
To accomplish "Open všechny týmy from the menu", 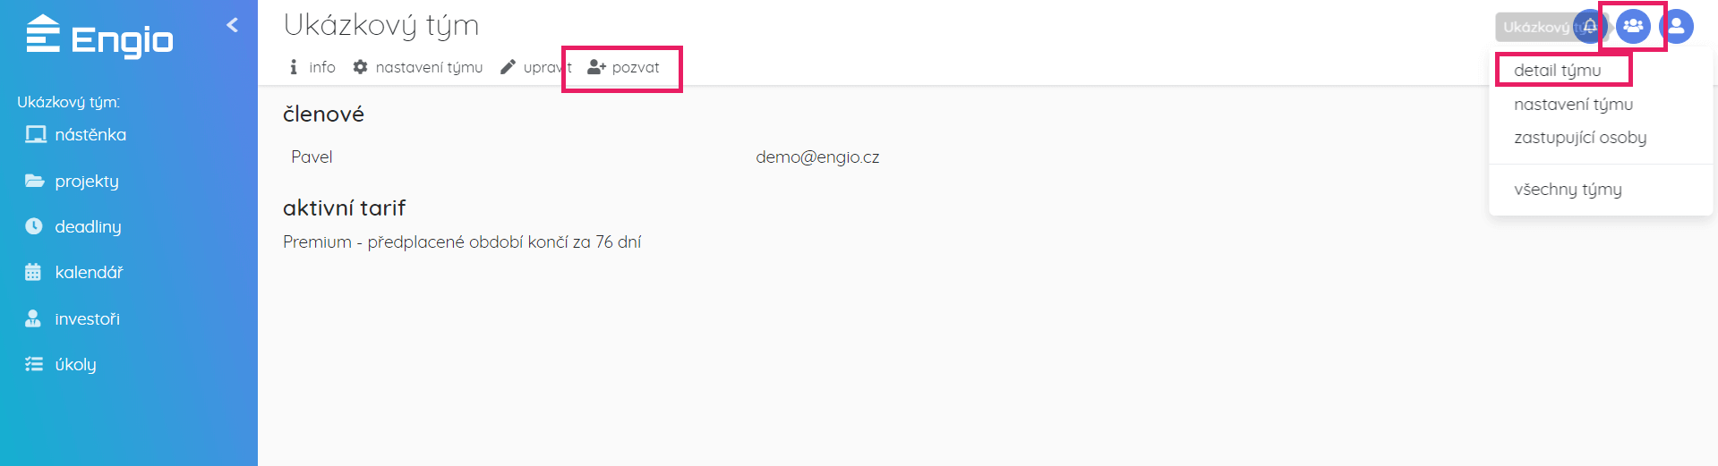I will click(1568, 189).
